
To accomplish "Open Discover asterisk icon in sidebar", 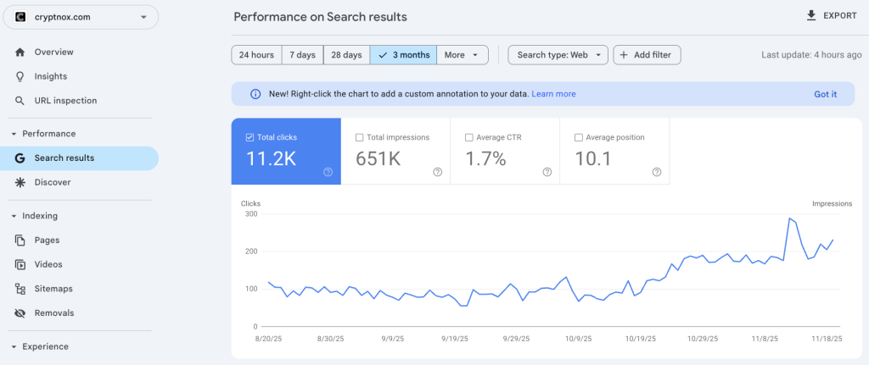I will tap(20, 182).
